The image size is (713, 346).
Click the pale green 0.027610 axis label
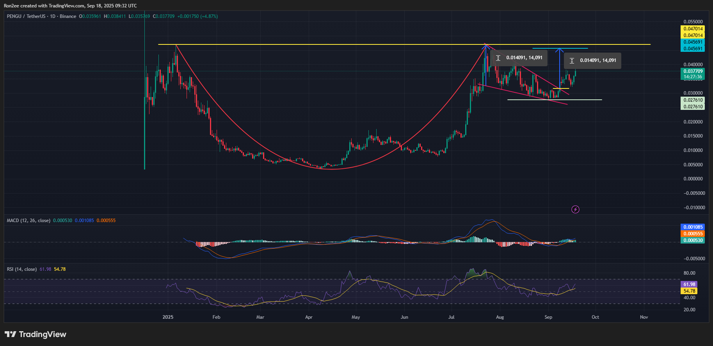click(x=693, y=100)
